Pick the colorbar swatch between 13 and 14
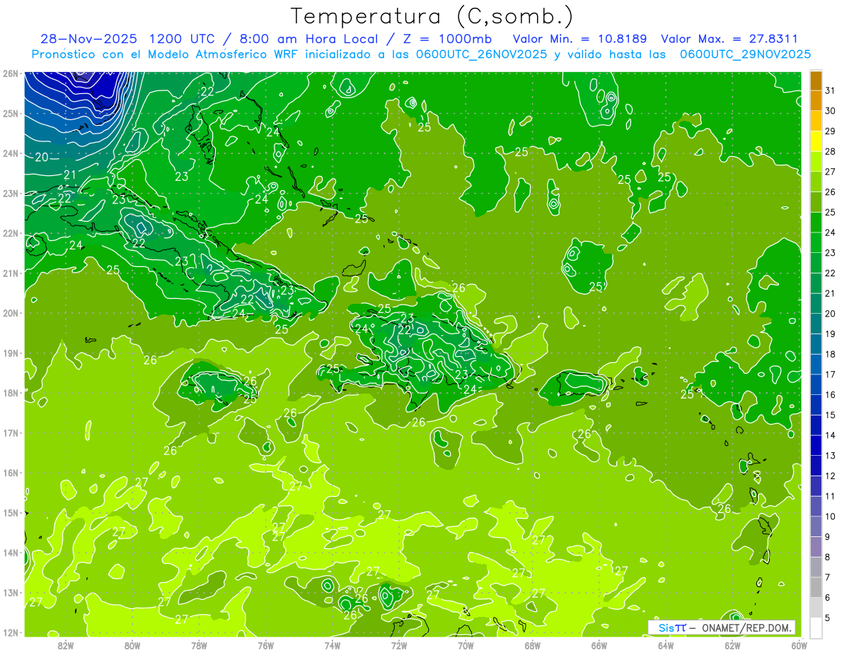Viewport: 849px width, 655px height. 816,445
